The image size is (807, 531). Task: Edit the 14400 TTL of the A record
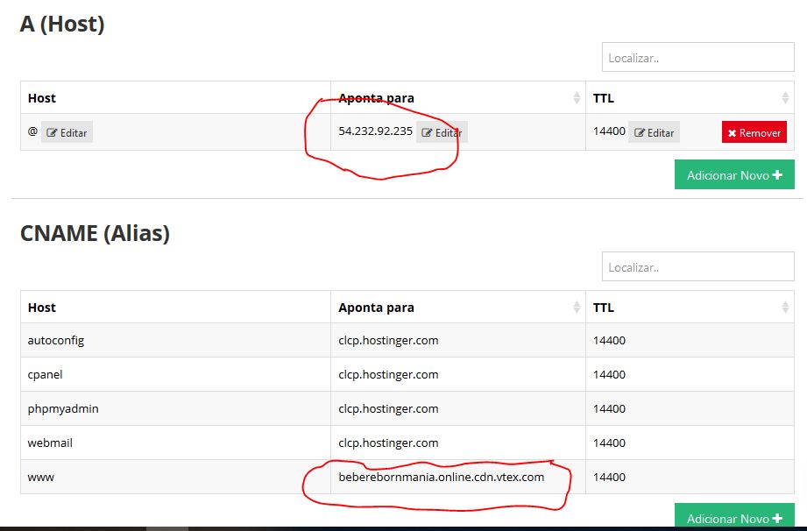(654, 132)
